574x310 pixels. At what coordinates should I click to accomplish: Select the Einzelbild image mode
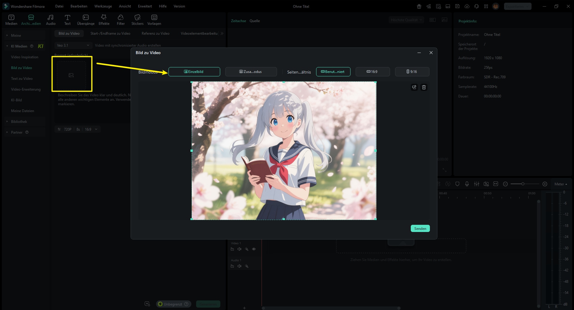click(x=194, y=72)
